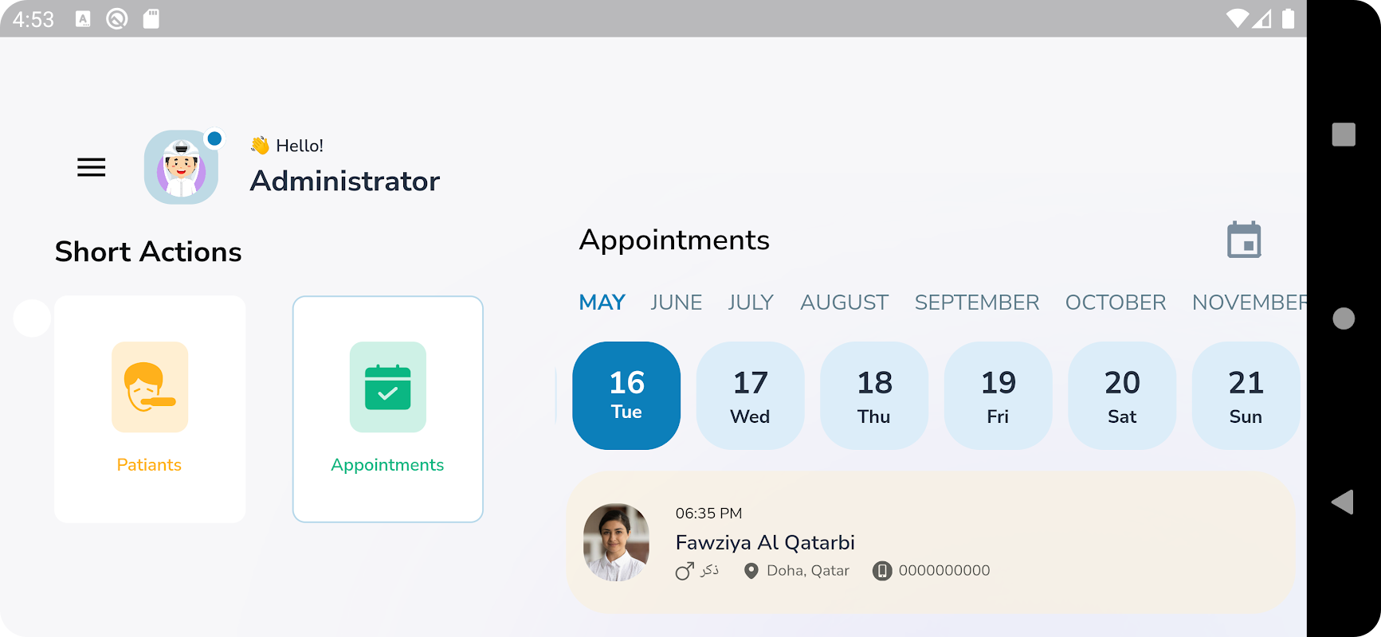Tap Fawziya's patient photo thumbnail
Image resolution: width=1381 pixels, height=637 pixels.
click(616, 542)
